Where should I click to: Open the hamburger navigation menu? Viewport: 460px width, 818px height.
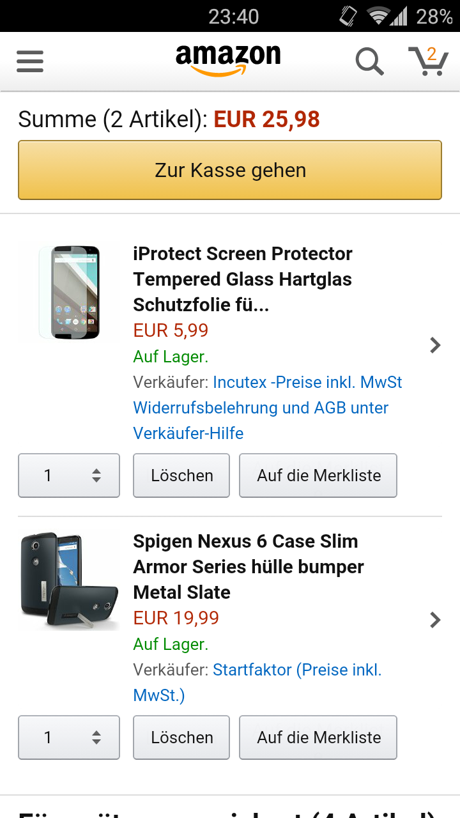(30, 62)
